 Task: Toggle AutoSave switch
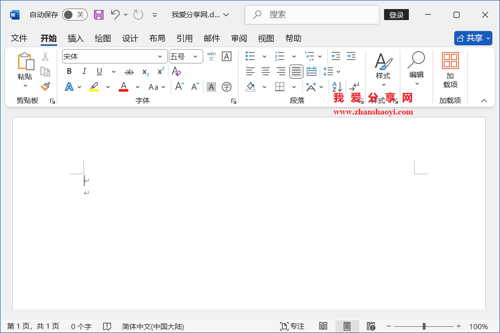(74, 15)
